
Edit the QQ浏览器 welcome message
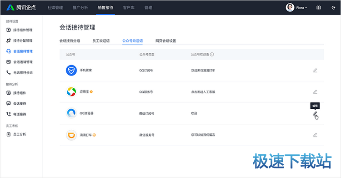(315, 113)
